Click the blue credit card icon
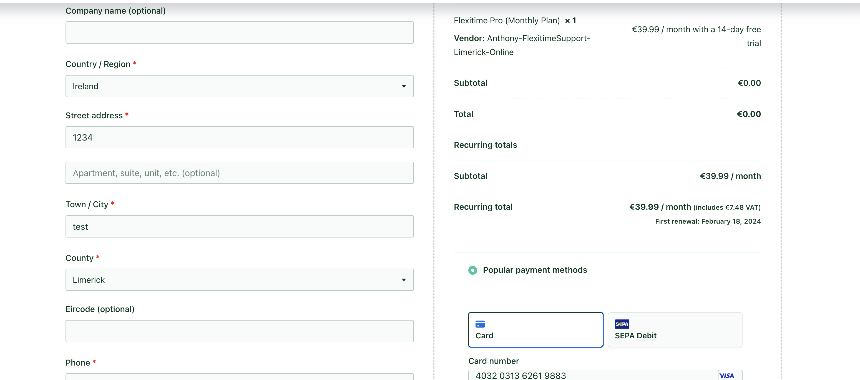860x380 pixels. click(480, 324)
